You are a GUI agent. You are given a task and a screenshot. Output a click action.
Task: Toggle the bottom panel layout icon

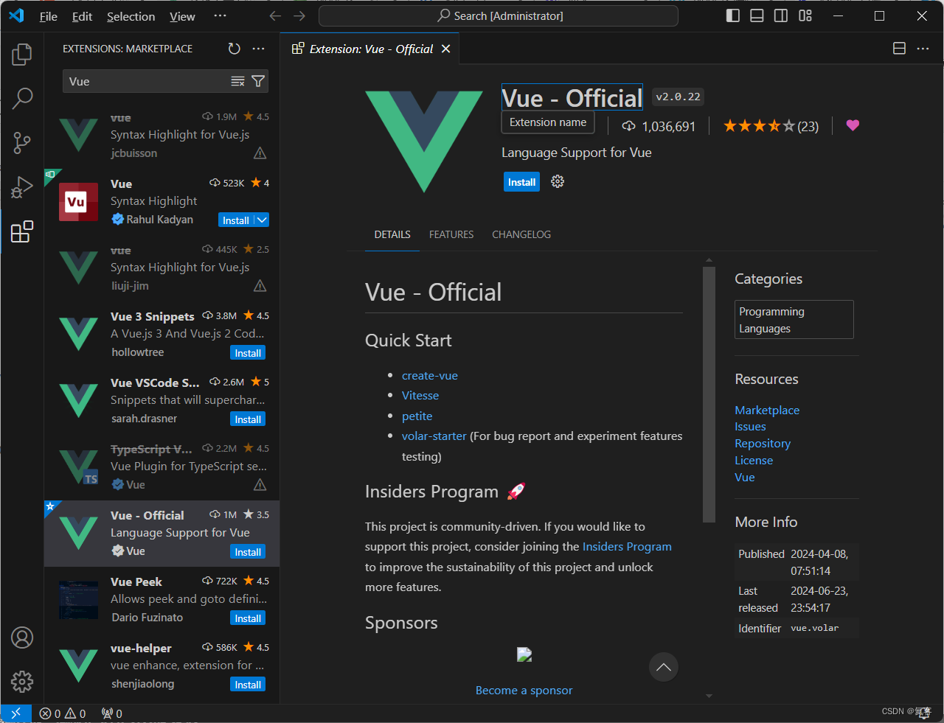(757, 15)
